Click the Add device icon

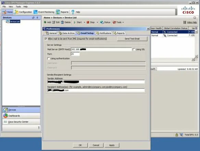45,22
